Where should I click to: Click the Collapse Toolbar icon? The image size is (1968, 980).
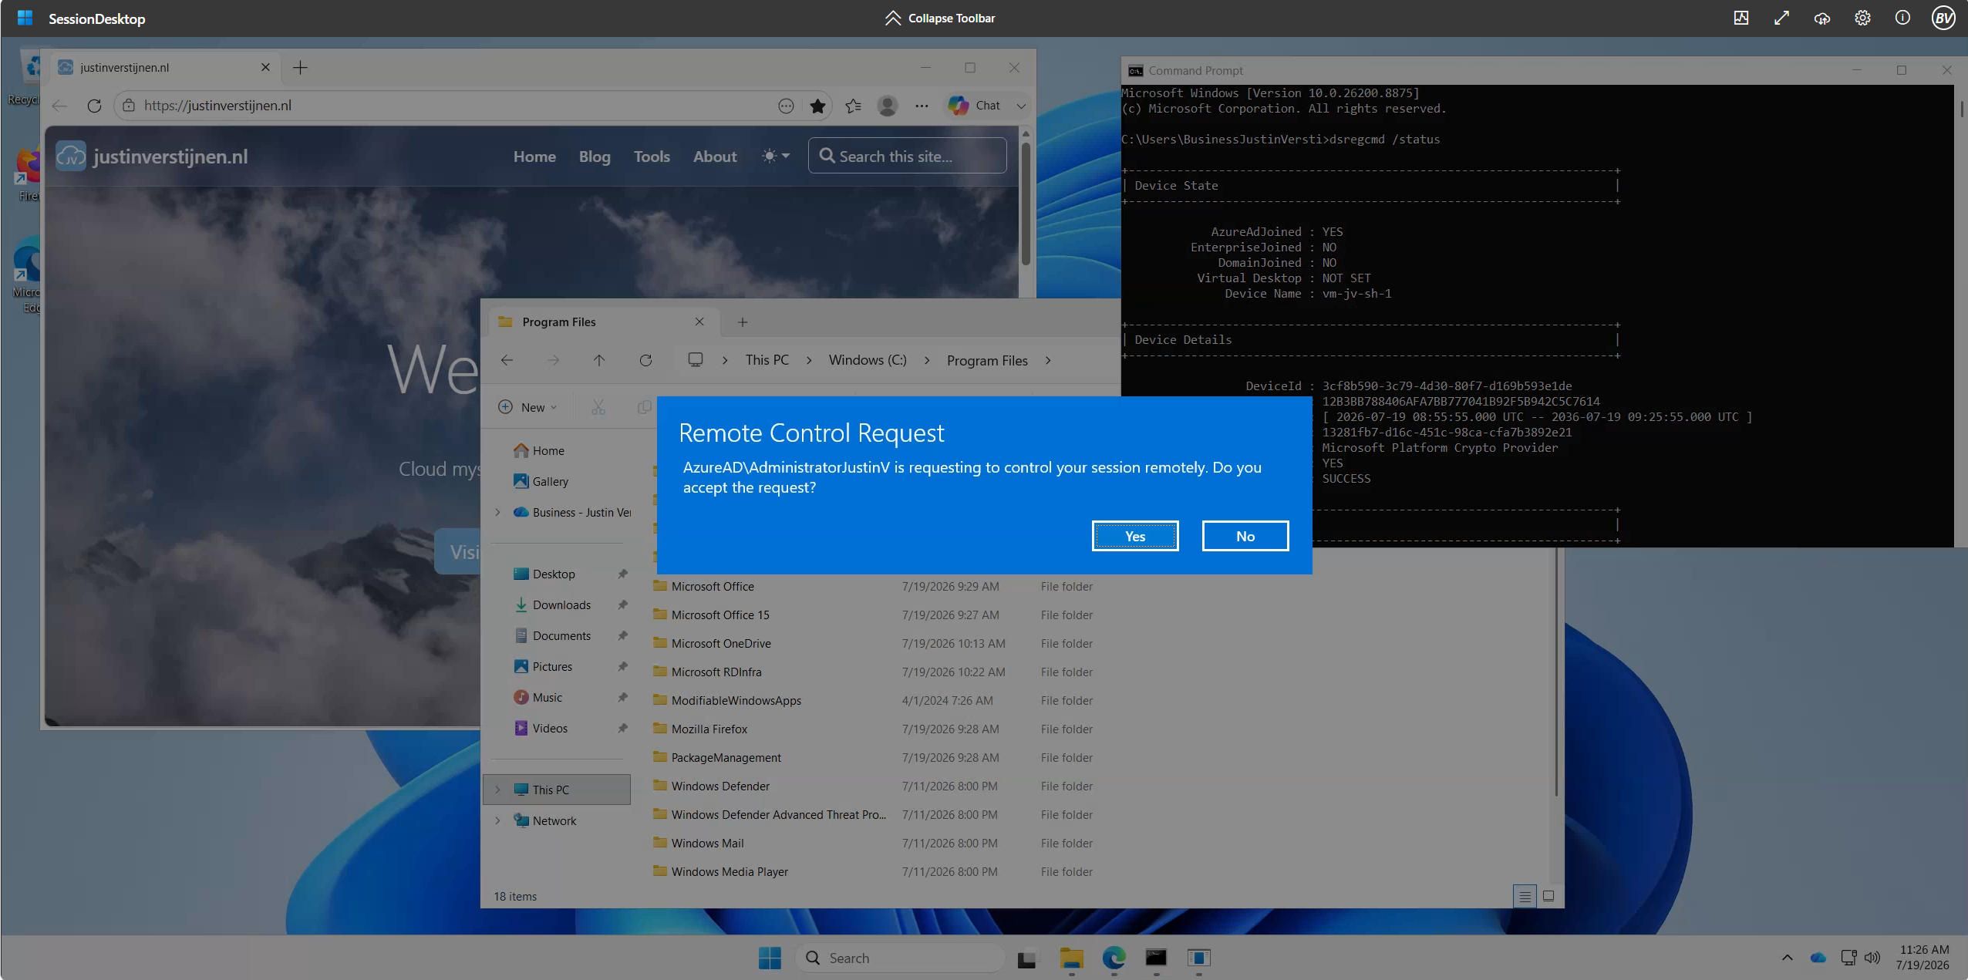892,18
